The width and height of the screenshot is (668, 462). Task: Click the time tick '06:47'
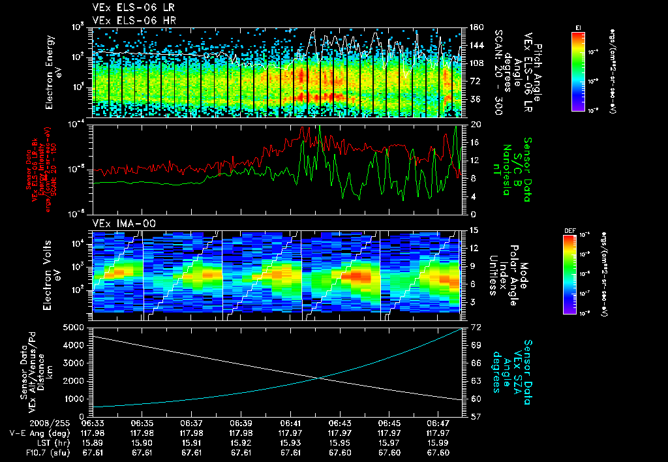click(438, 423)
